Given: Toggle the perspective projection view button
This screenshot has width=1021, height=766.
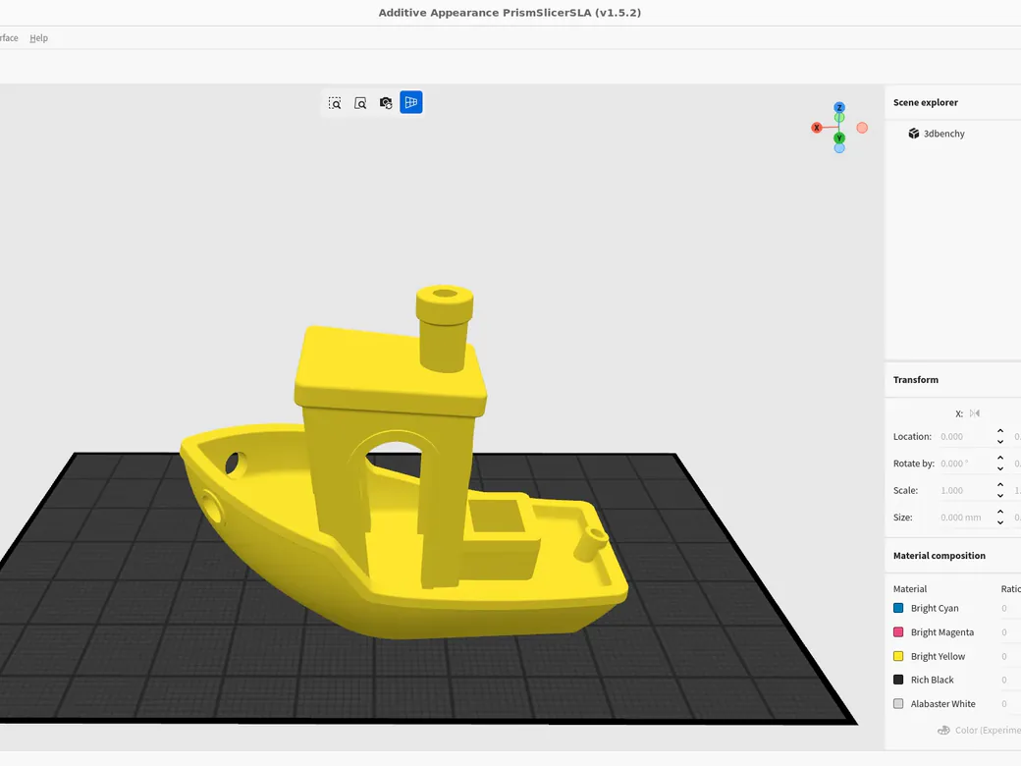Looking at the screenshot, I should (411, 102).
